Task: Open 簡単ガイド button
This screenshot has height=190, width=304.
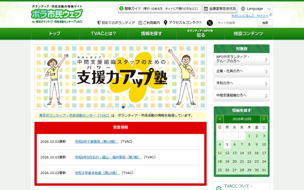Action: [x=159, y=9]
